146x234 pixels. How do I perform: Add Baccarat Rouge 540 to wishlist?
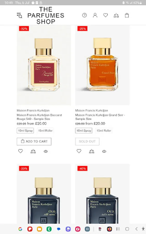[20, 151]
